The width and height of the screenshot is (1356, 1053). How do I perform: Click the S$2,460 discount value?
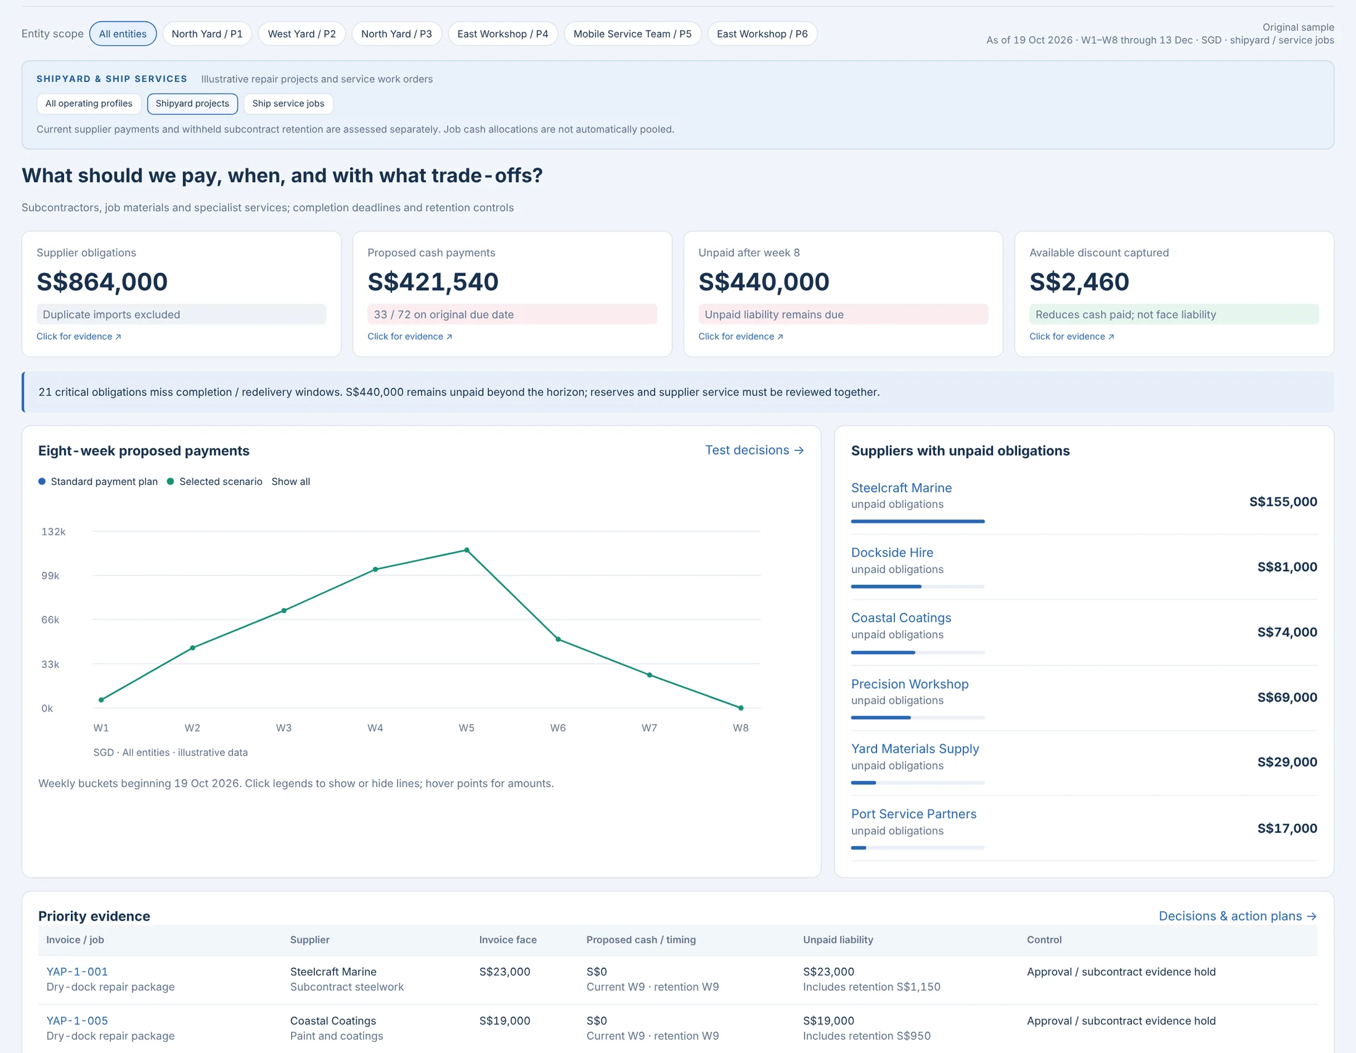point(1079,282)
